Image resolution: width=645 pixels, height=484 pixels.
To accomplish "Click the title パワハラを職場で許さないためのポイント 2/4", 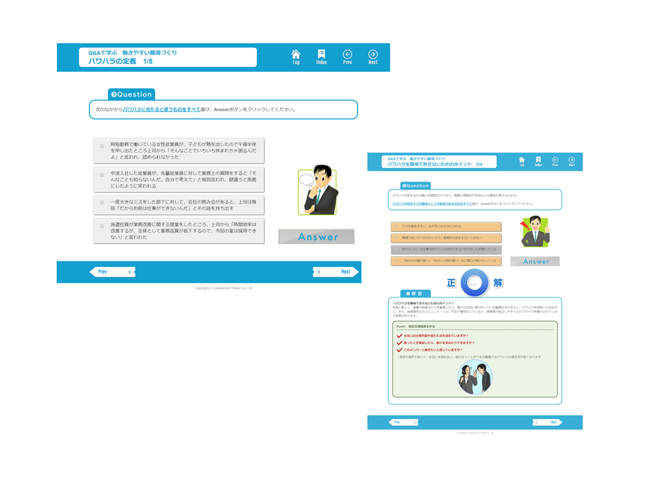I will click(435, 164).
